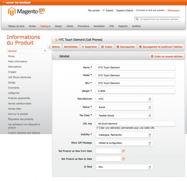The height and width of the screenshot is (181, 187).
Task: Open the Promotions menu
Action: click(84, 26)
